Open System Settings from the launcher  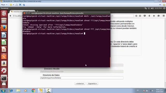point(4,71)
